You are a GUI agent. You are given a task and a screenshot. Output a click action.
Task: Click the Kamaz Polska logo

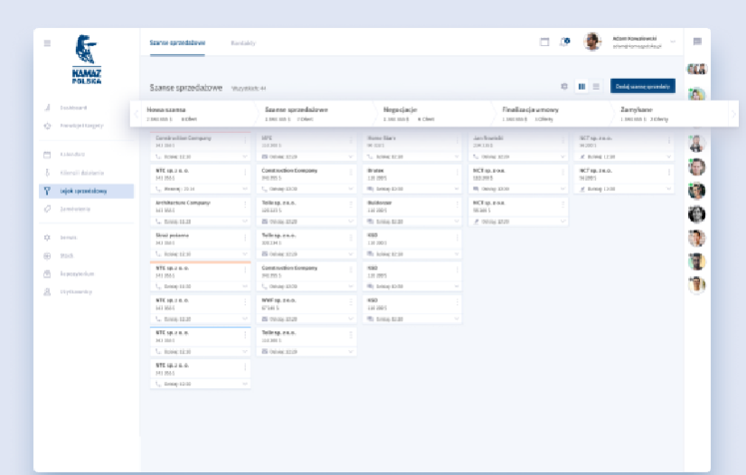tap(87, 59)
